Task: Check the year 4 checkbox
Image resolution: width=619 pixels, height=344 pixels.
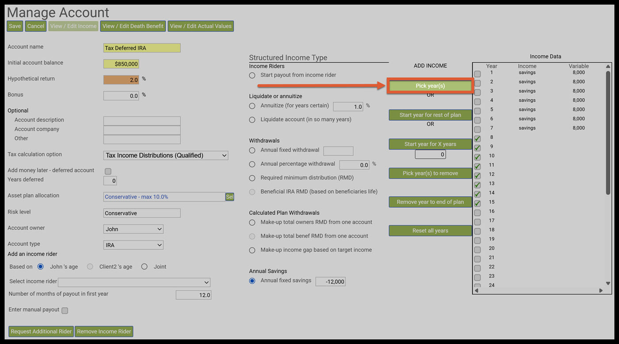Action: tap(478, 101)
